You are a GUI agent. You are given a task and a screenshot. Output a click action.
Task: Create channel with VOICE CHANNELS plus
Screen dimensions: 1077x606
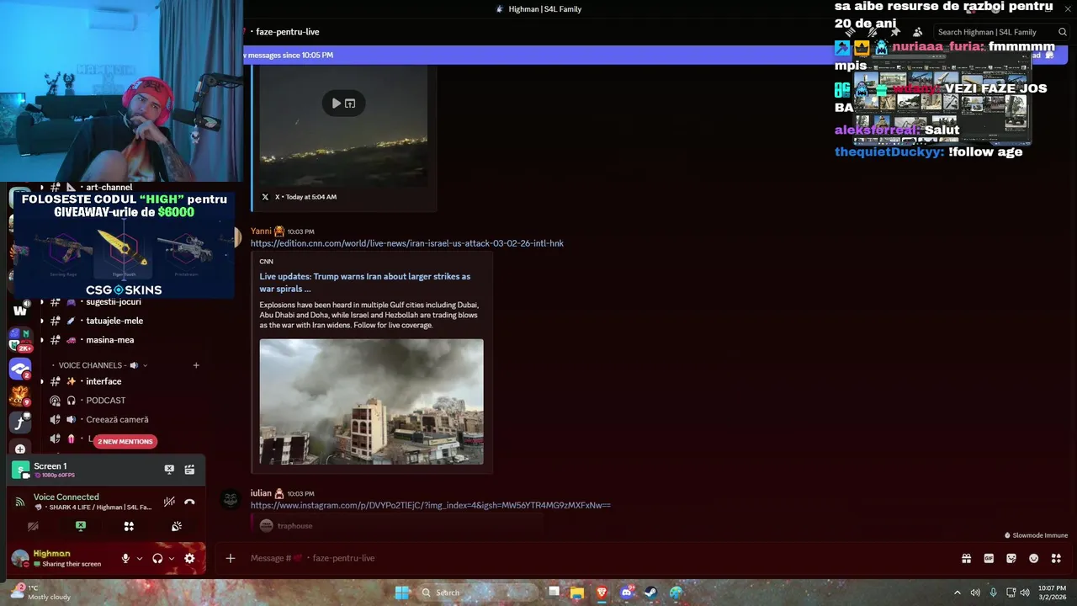point(196,365)
